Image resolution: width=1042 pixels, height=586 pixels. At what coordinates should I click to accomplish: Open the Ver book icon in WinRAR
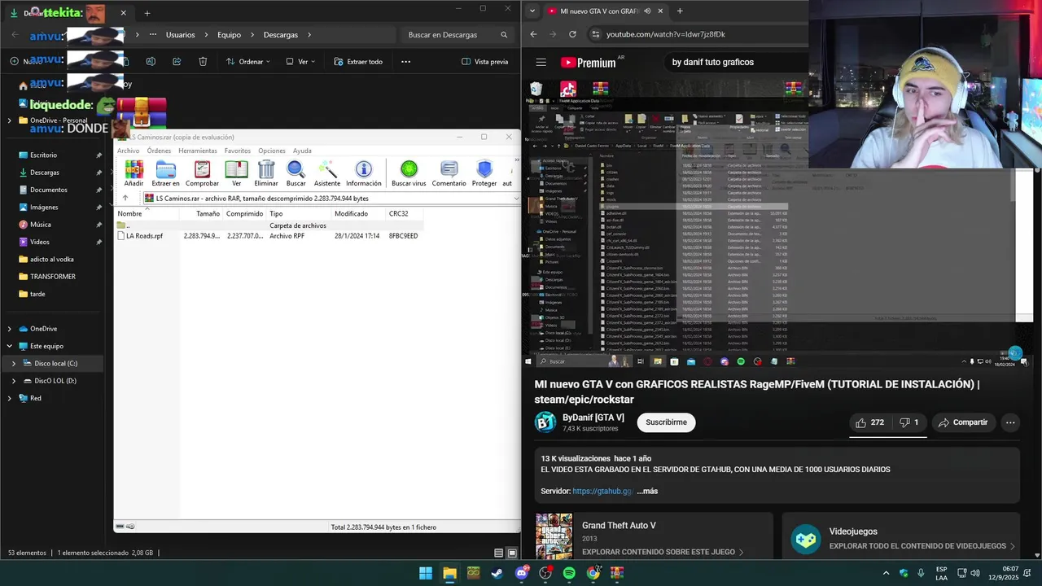(x=236, y=173)
